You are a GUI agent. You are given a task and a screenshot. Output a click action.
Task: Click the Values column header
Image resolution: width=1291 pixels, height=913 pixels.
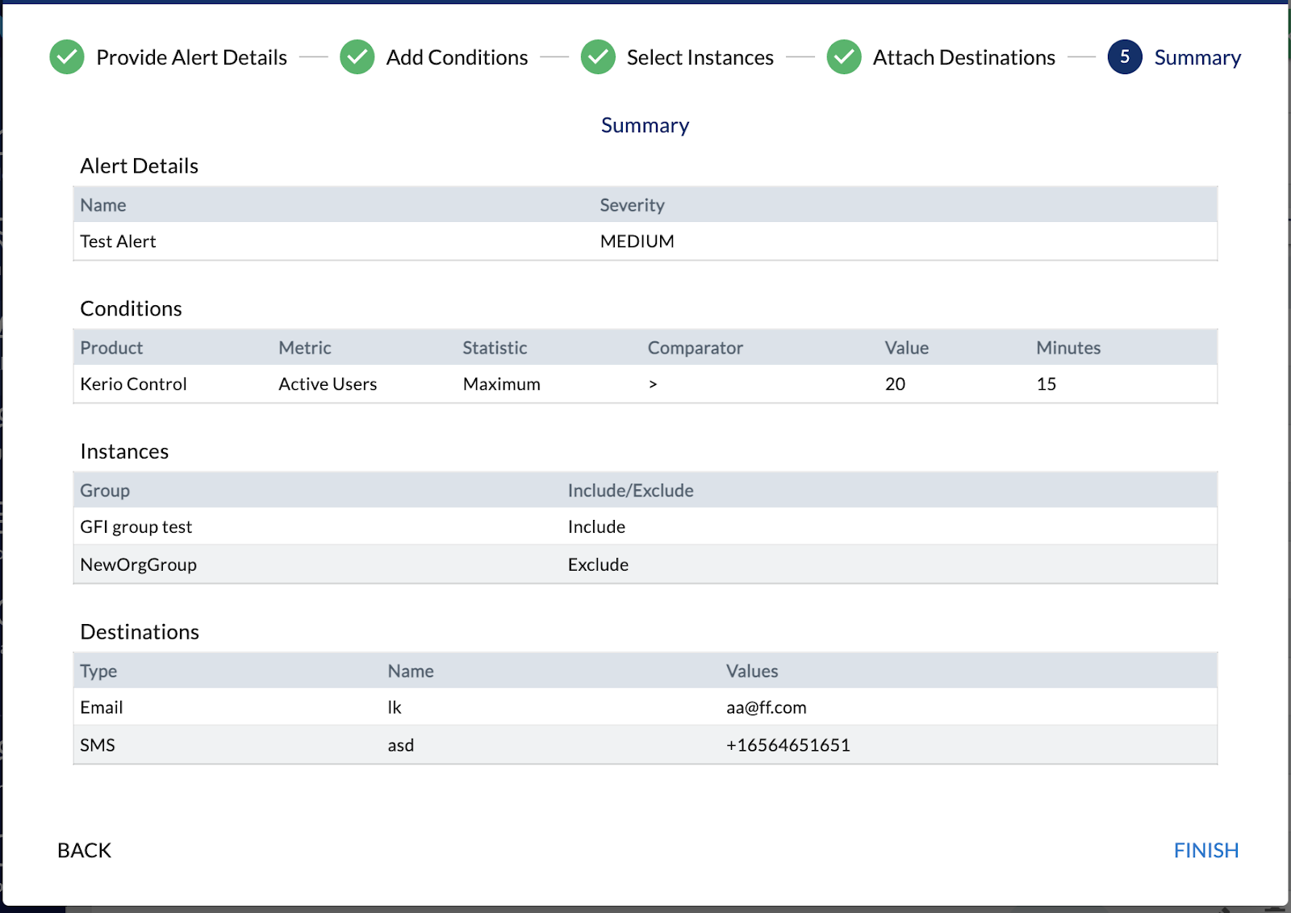(752, 672)
